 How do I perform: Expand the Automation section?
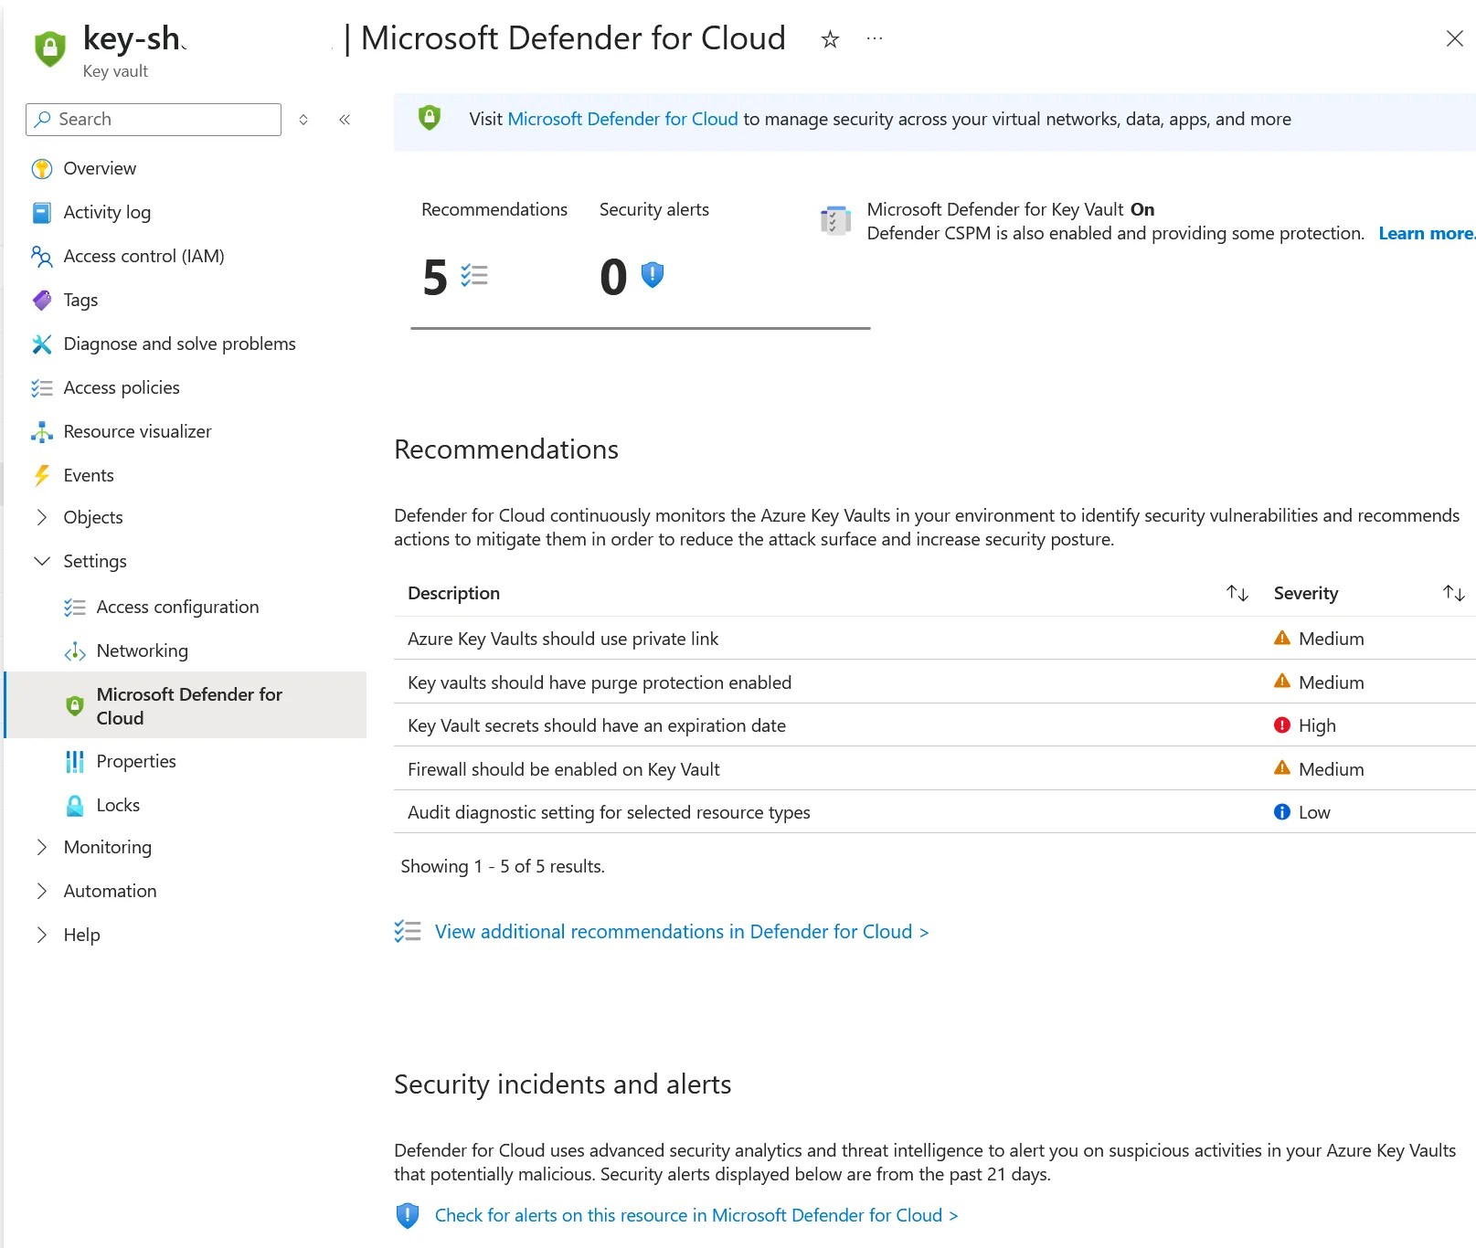pyautogui.click(x=41, y=891)
